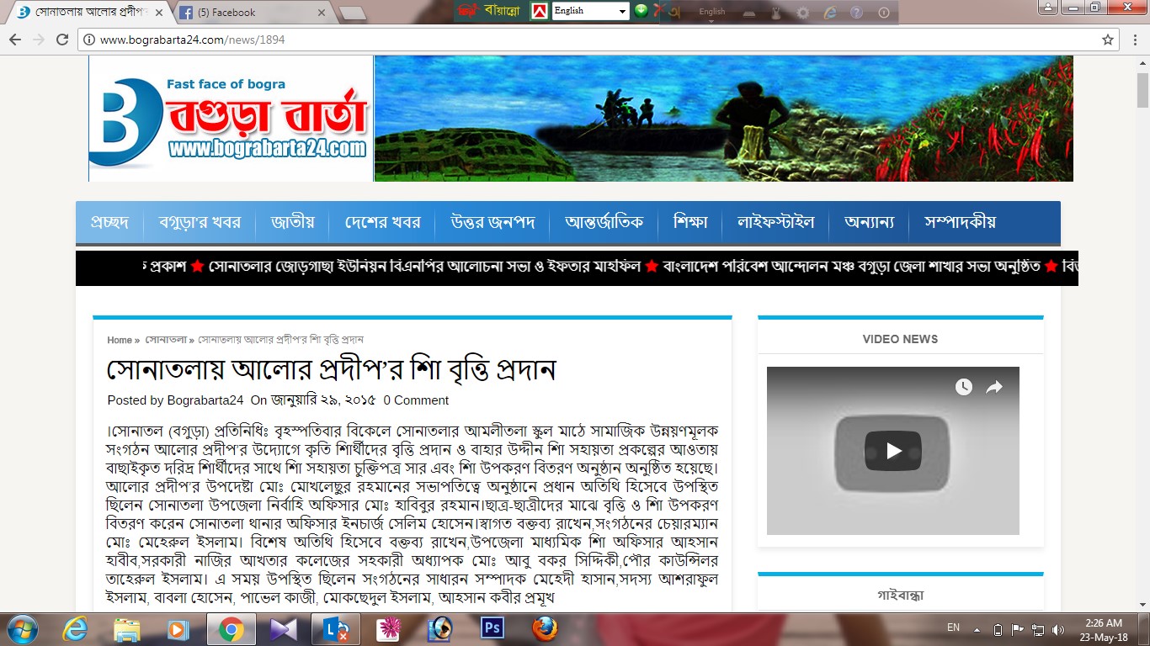Show hidden tray icons arrow

tap(977, 629)
